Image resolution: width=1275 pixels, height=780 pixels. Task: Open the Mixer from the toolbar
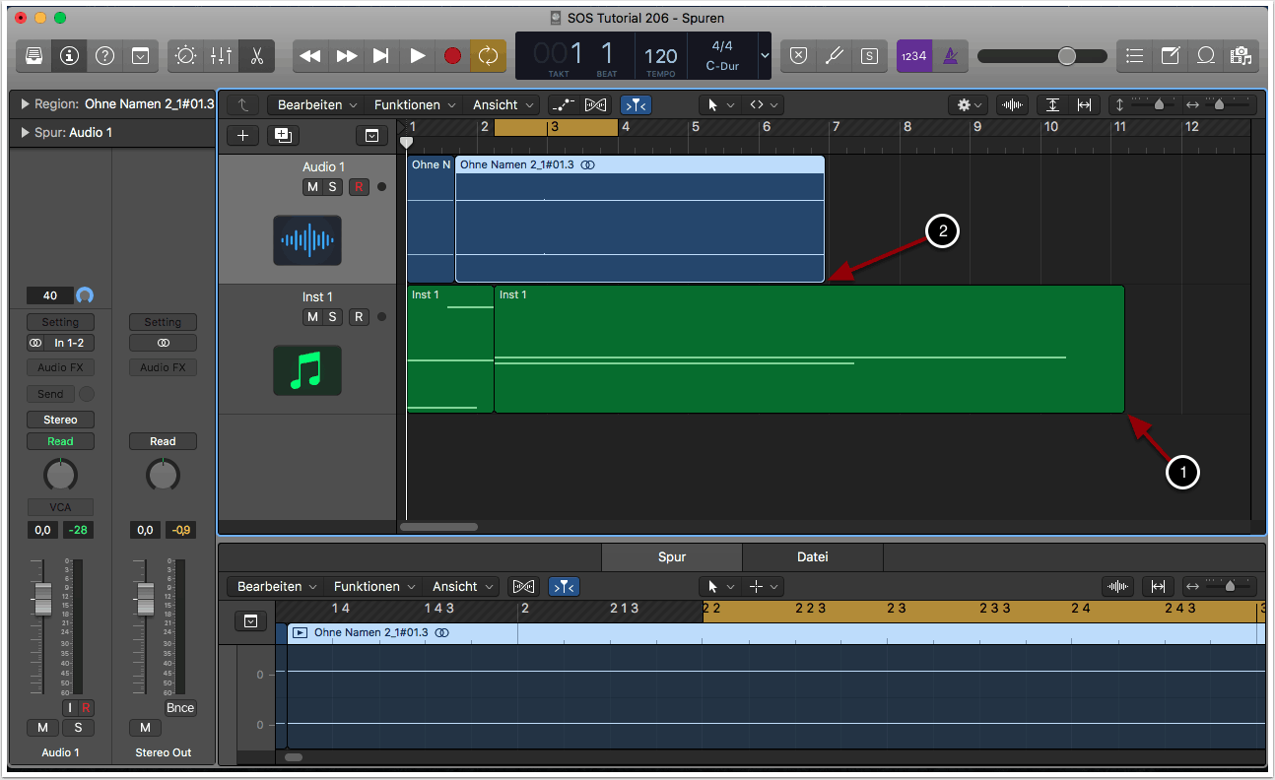[222, 56]
